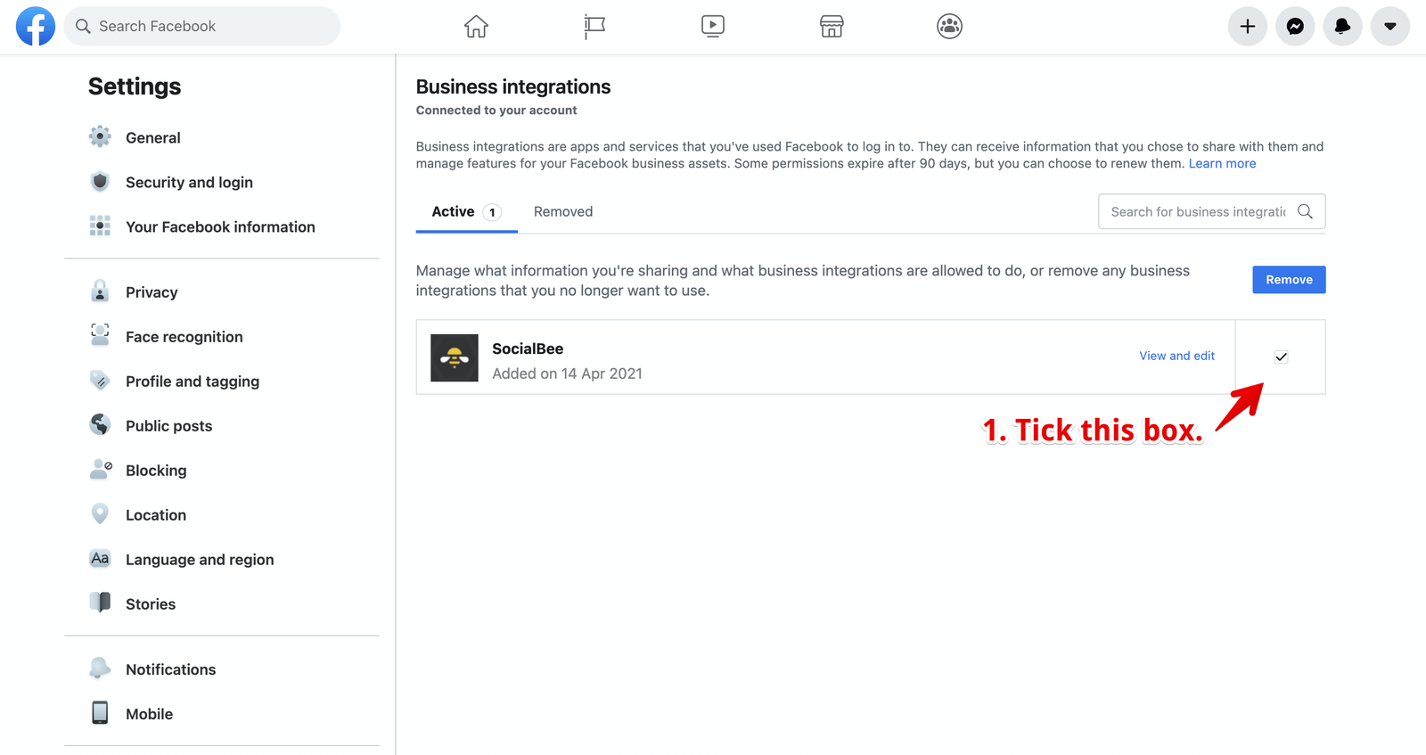This screenshot has width=1426, height=755.
Task: Click the Public posts globe icon
Action: point(100,424)
